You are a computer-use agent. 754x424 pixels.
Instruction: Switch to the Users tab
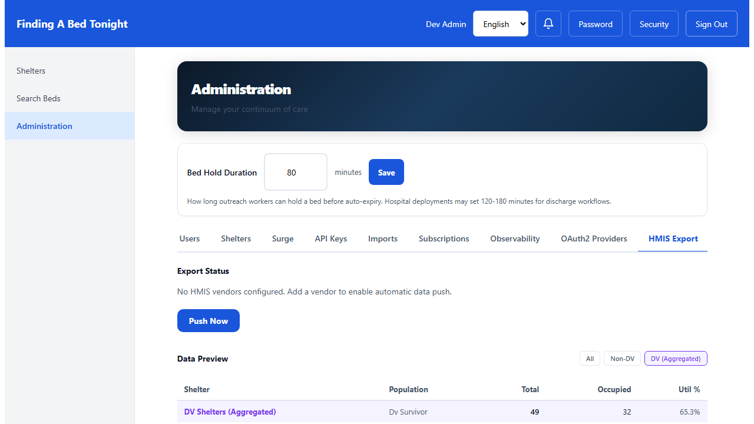tap(189, 238)
